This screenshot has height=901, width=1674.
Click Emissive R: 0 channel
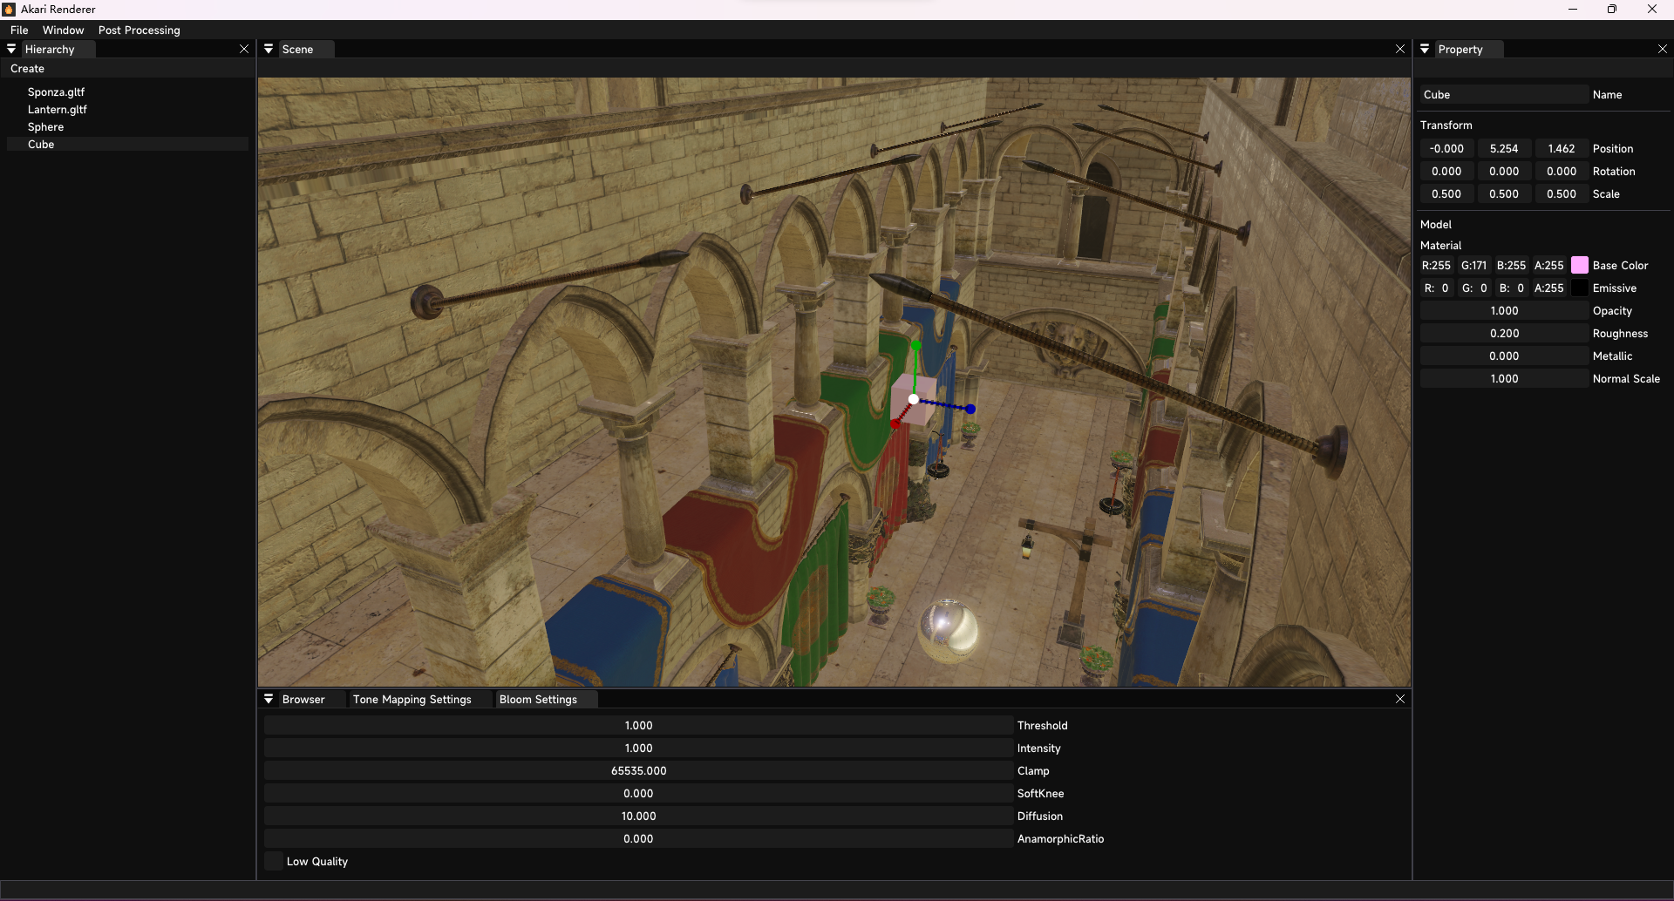pos(1437,288)
